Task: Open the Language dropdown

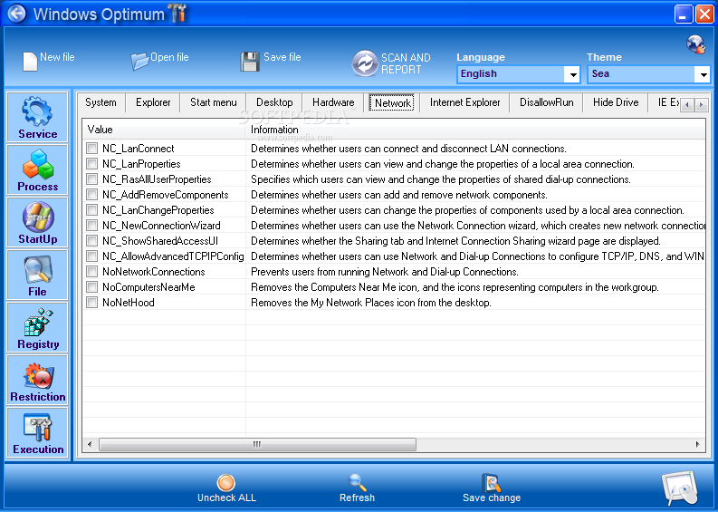Action: (572, 74)
